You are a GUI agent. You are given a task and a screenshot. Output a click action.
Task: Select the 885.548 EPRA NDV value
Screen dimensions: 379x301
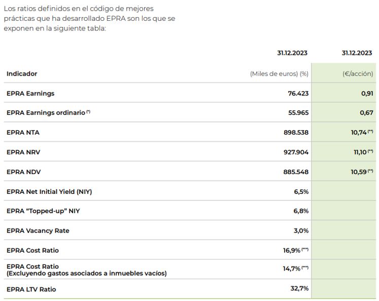(x=296, y=172)
